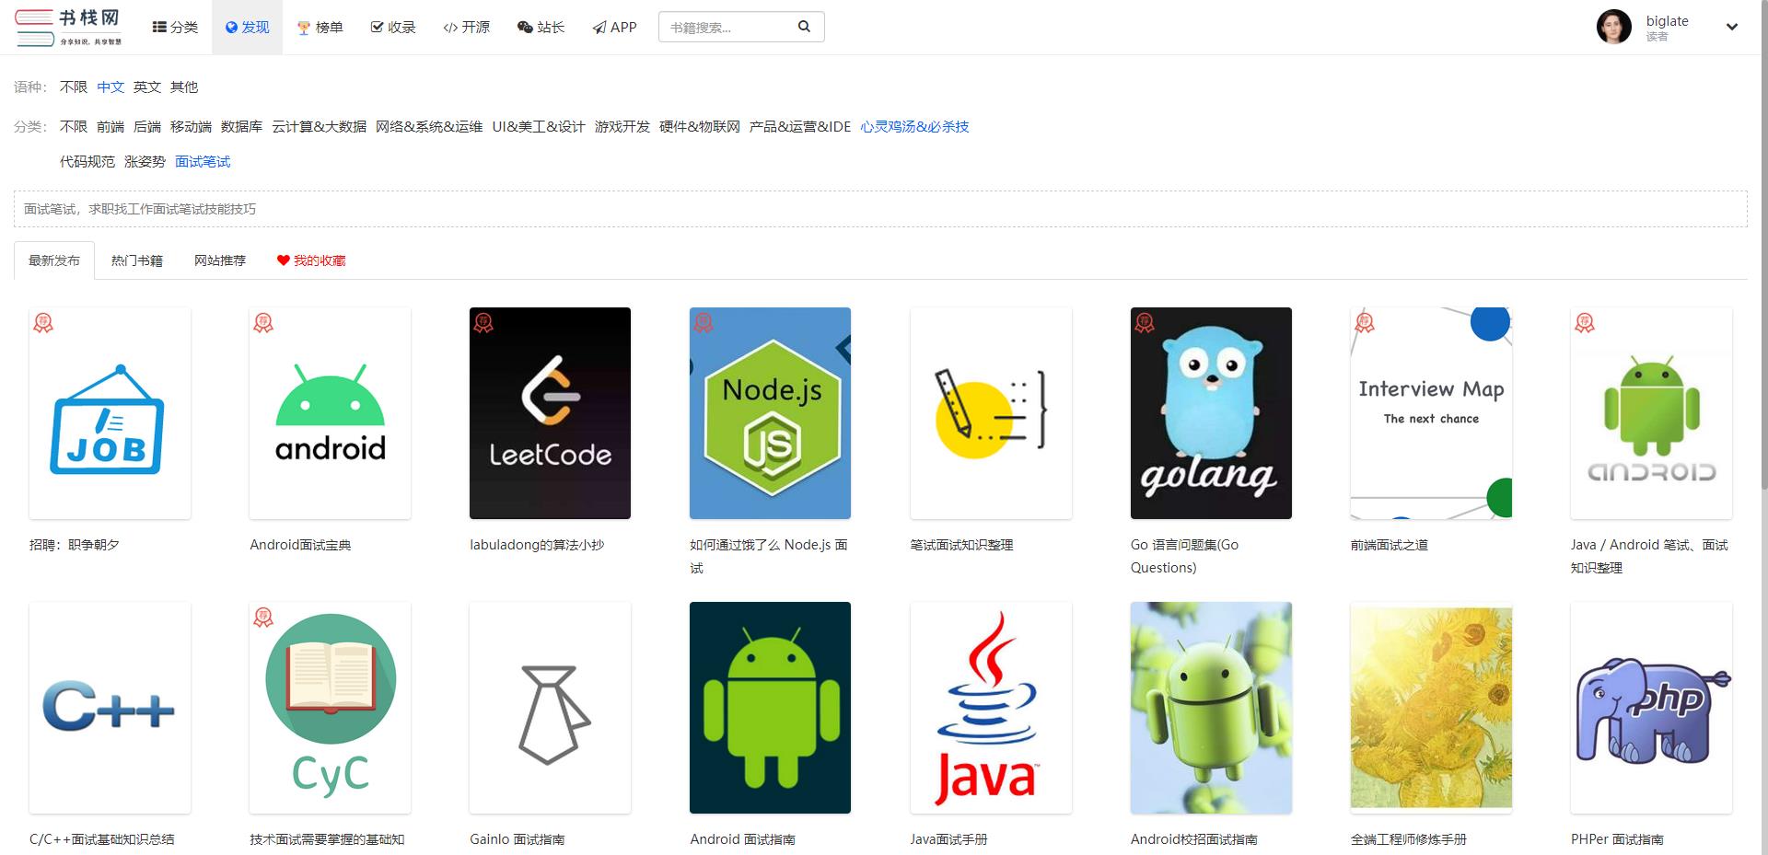Open the 站长 webmaster link
Viewport: 1768px width, 855px height.
[x=541, y=28]
